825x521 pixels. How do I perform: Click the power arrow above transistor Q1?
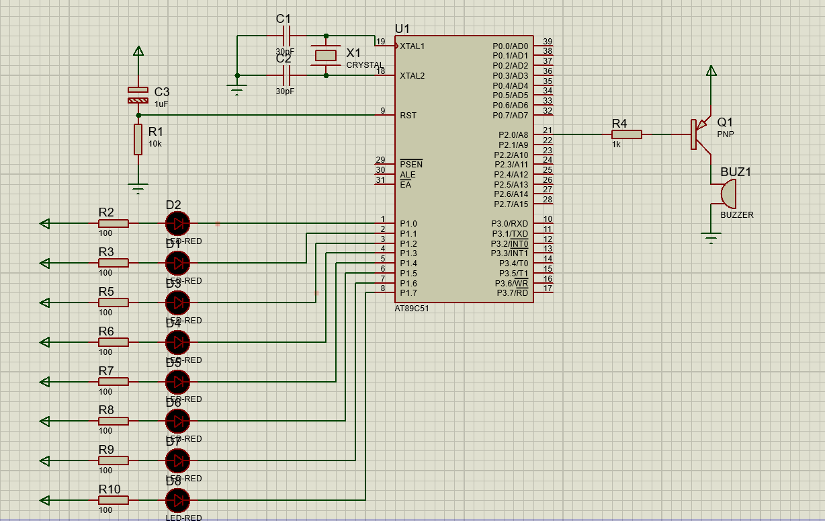[711, 70]
